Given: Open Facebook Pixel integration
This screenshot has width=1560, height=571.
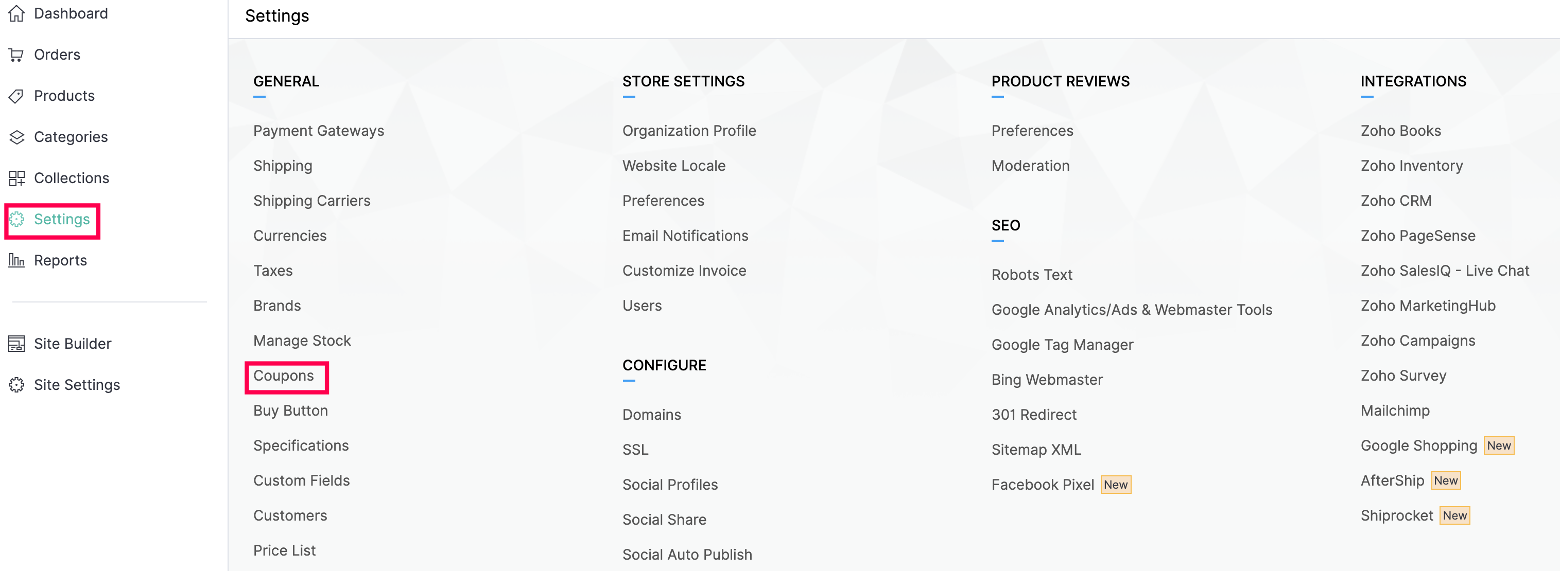Looking at the screenshot, I should tap(1043, 485).
